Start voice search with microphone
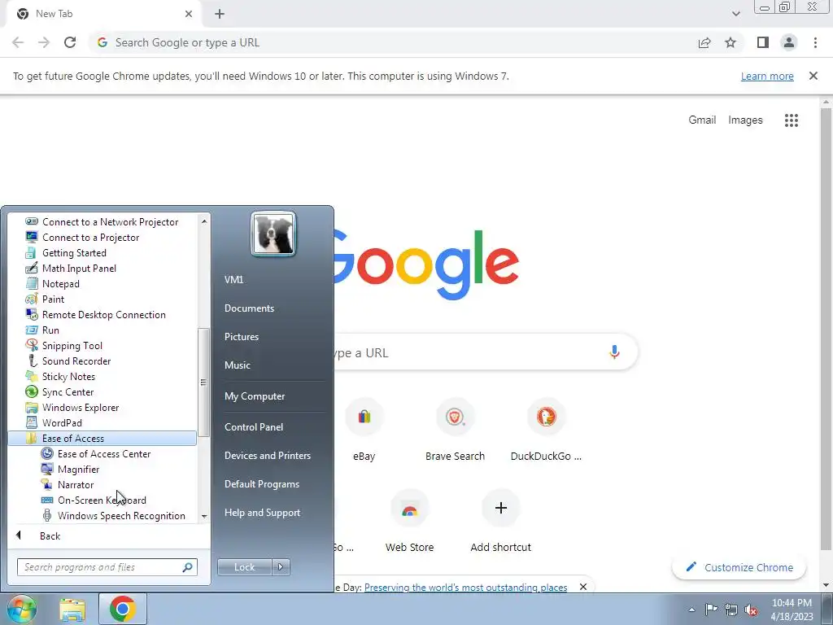This screenshot has height=625, width=833. pyautogui.click(x=614, y=352)
